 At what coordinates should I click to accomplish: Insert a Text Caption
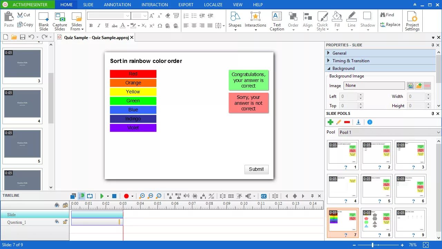coord(277,21)
